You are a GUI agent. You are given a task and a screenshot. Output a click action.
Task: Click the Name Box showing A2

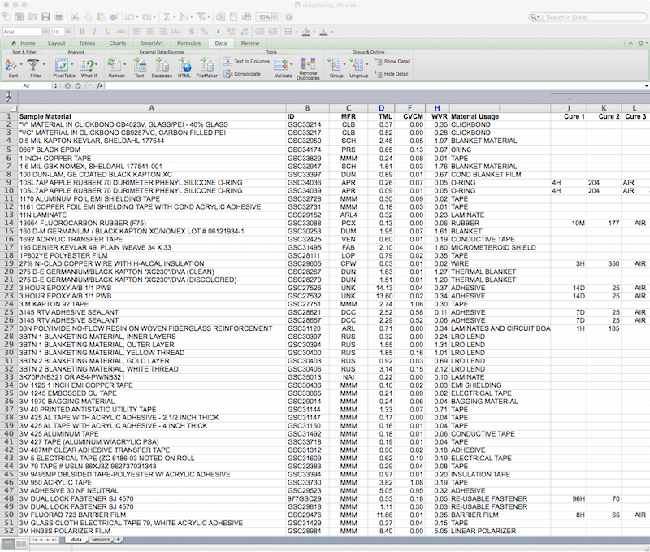[27, 86]
